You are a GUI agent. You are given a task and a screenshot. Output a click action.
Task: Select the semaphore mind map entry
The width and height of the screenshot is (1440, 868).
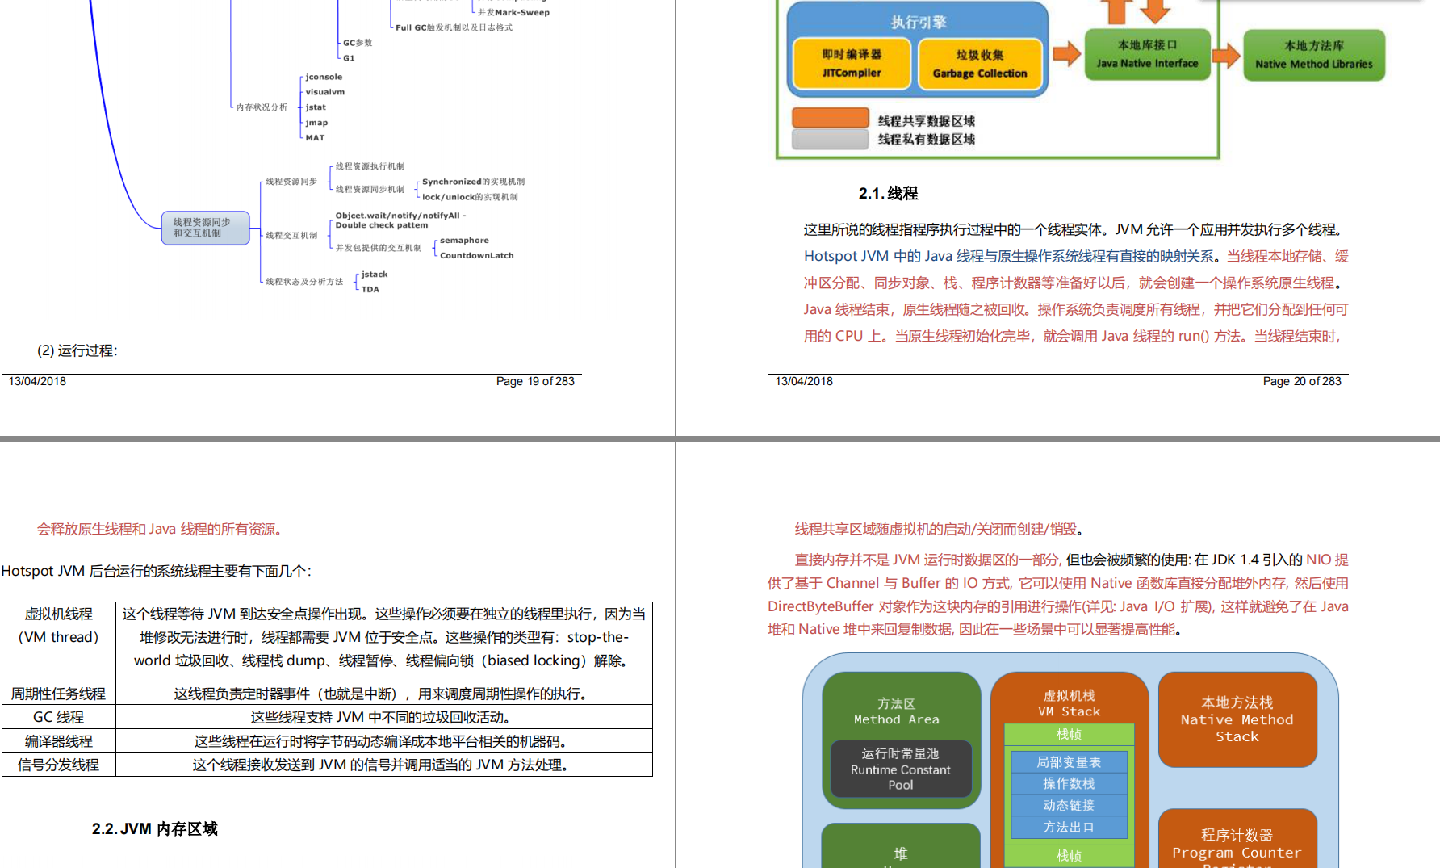(x=464, y=241)
